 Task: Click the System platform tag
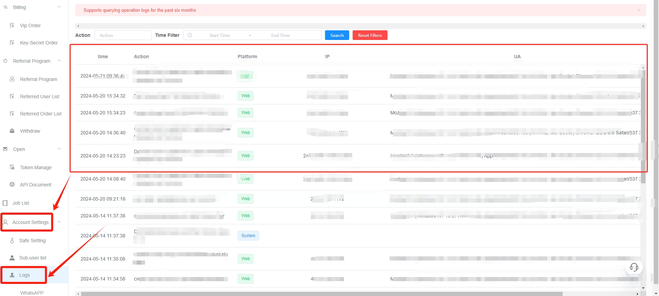pos(248,236)
